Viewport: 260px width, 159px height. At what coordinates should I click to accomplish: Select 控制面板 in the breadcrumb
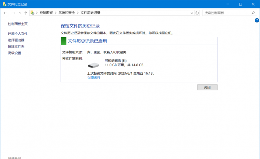pos(46,13)
